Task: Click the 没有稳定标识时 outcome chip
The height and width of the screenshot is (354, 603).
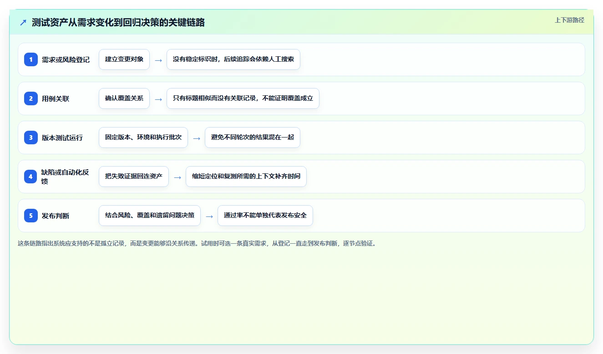Action: (233, 59)
